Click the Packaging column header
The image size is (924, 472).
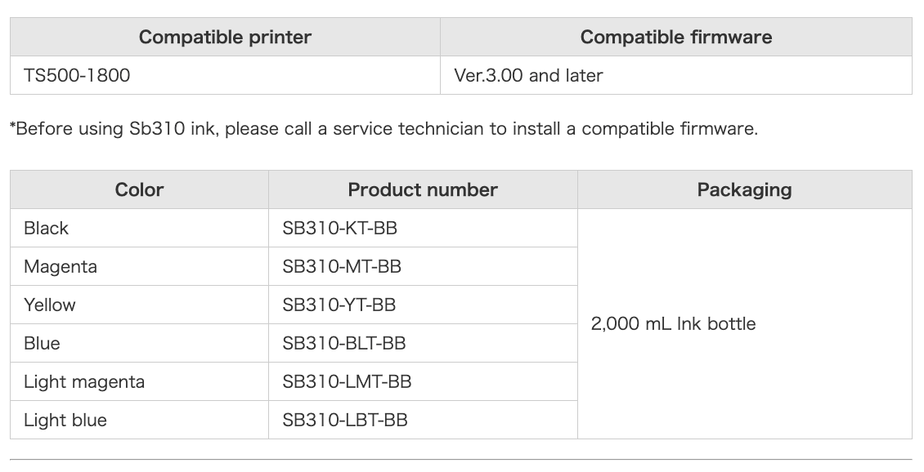click(x=744, y=189)
